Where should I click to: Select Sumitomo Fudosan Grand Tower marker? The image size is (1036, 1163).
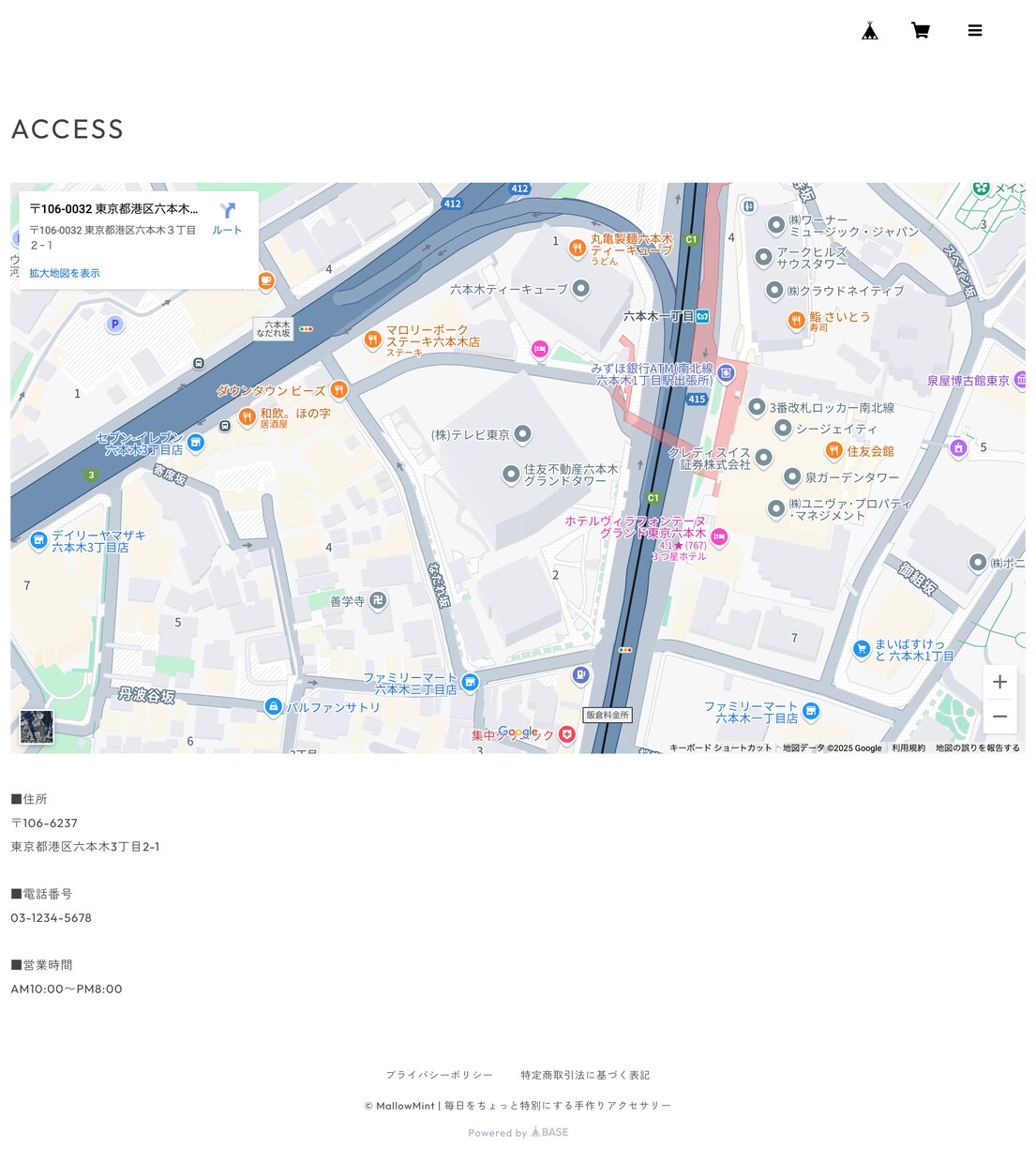pyautogui.click(x=510, y=474)
